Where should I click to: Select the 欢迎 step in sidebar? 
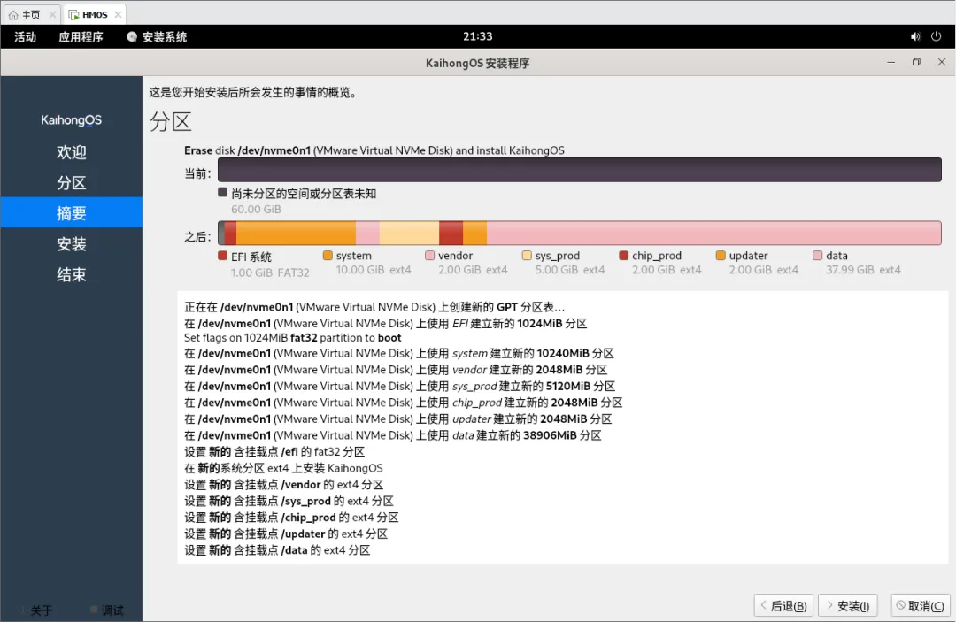(x=72, y=152)
